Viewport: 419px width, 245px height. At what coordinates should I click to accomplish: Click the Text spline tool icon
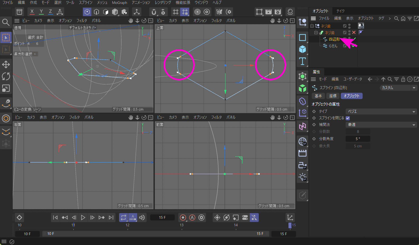point(302,61)
